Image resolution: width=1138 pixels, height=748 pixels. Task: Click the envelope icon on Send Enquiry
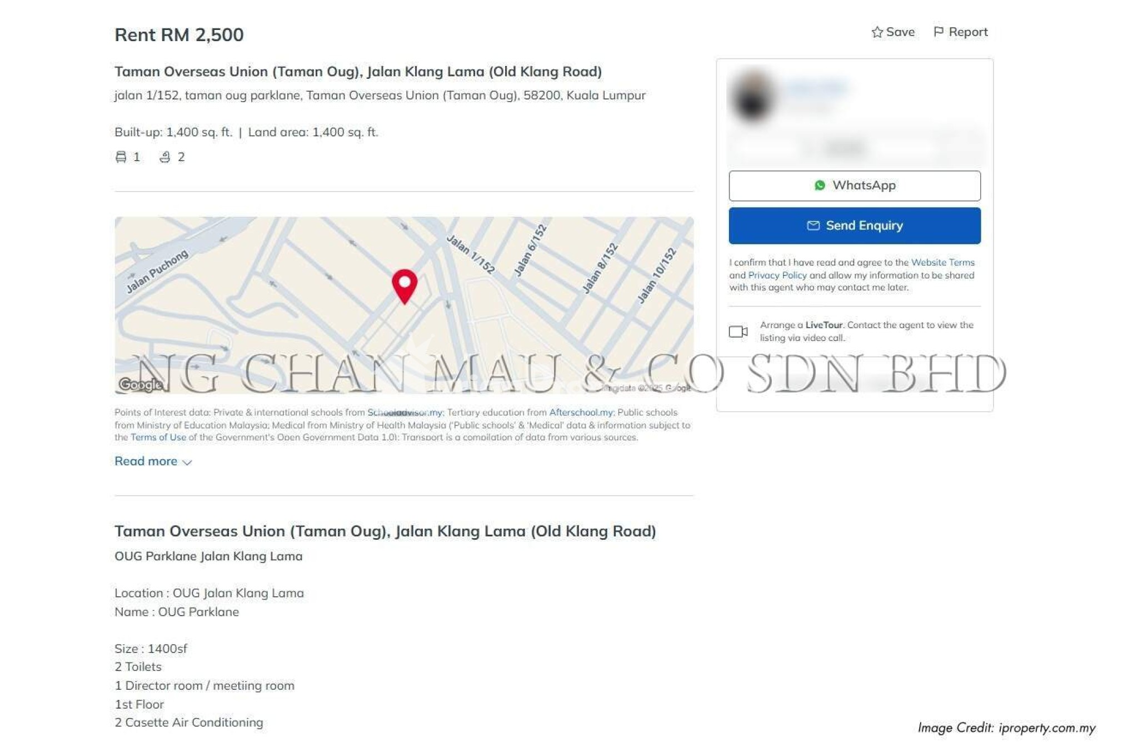pos(813,225)
